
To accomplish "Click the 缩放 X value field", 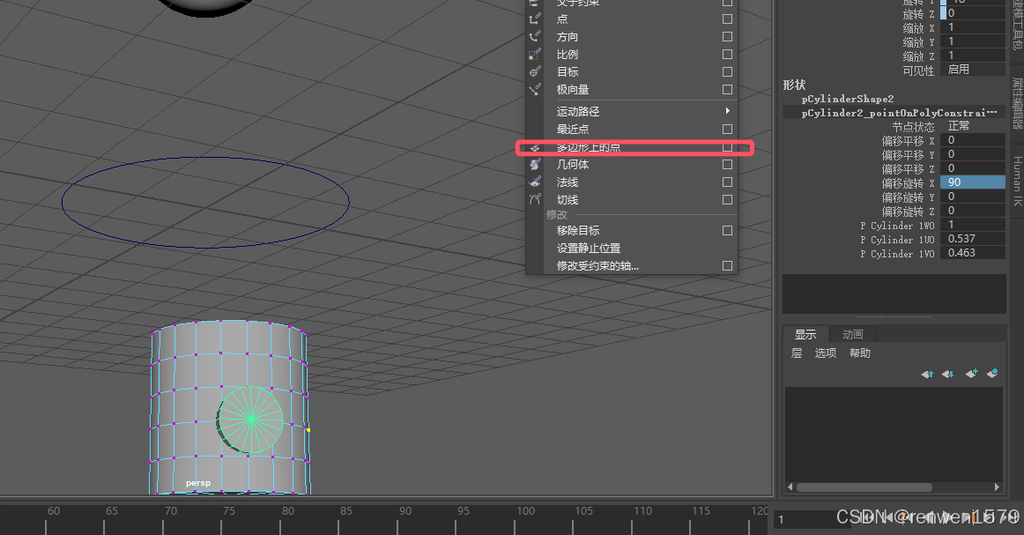I will click(972, 27).
